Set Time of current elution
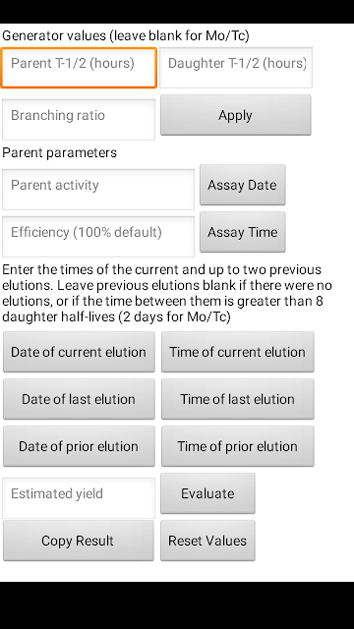This screenshot has height=629, width=354. (x=238, y=352)
